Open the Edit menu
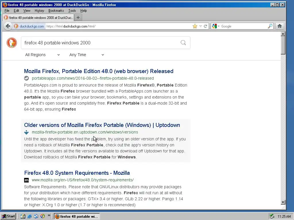The image size is (294, 220). (16, 11)
